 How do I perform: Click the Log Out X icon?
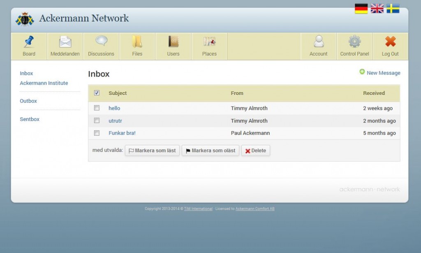[x=390, y=42]
